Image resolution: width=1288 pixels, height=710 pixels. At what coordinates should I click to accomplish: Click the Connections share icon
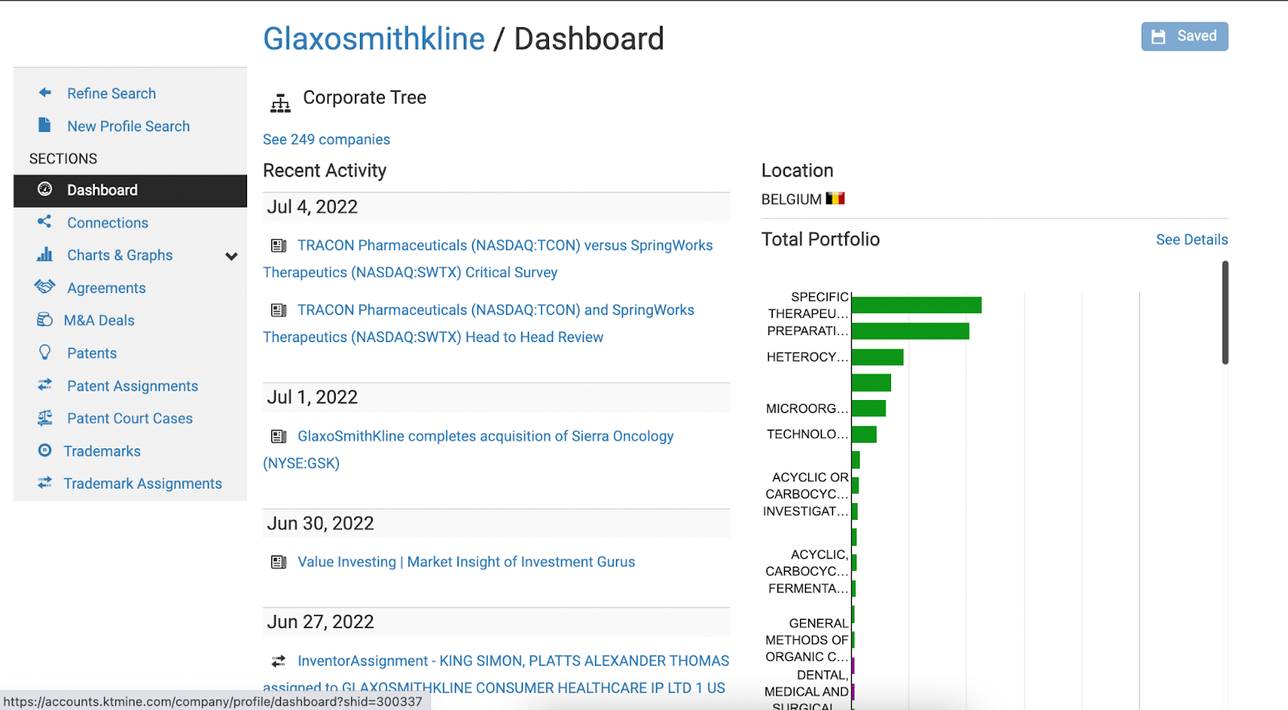pyautogui.click(x=45, y=221)
